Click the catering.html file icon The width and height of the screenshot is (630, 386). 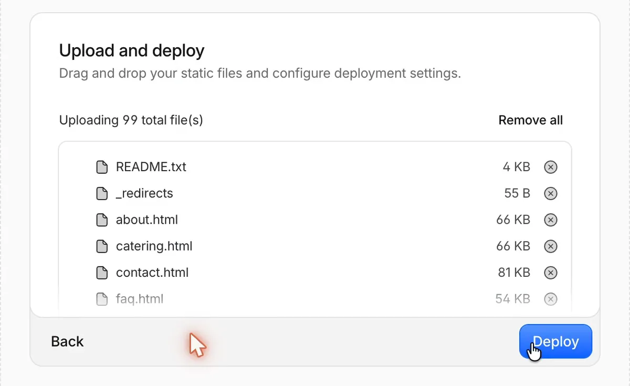point(102,246)
